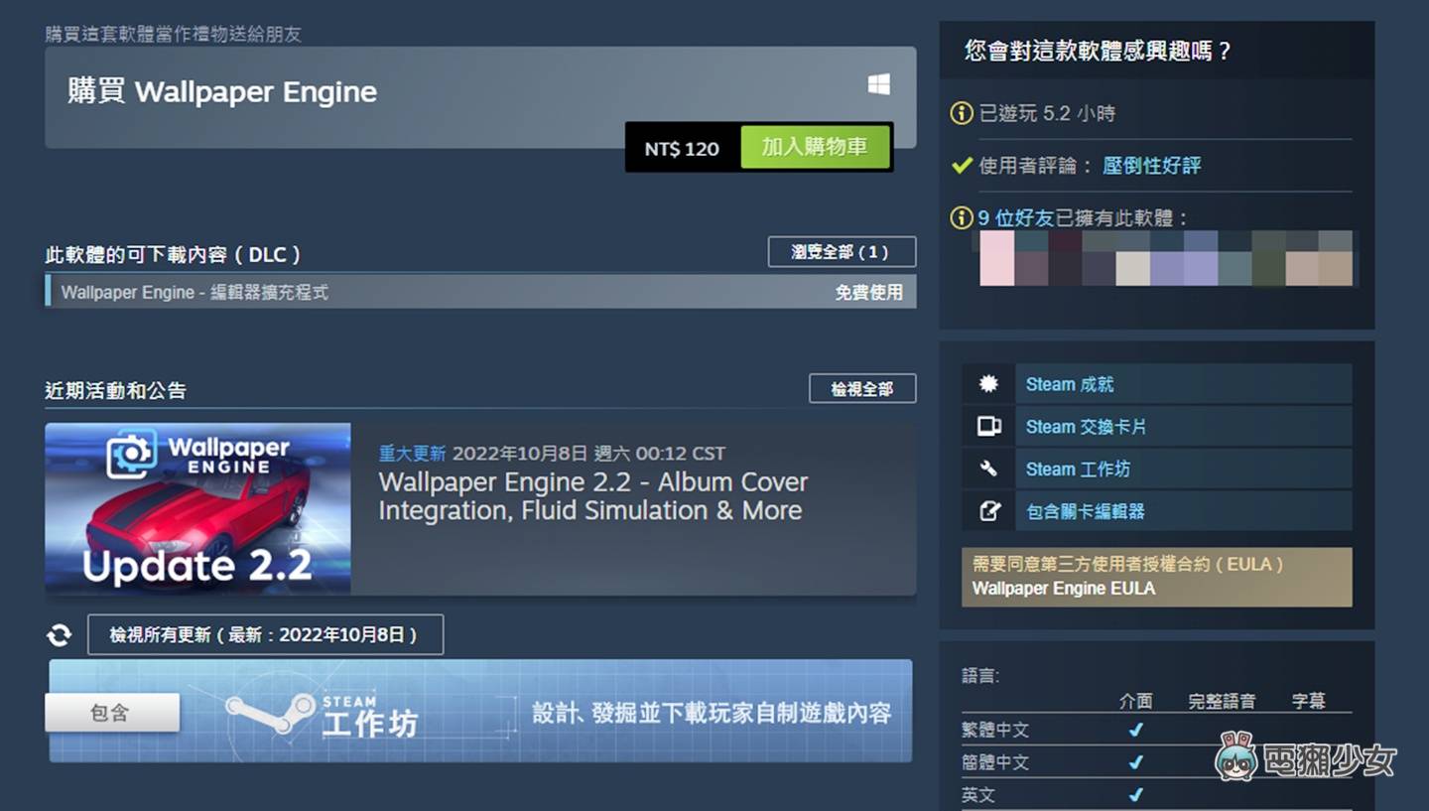The height and width of the screenshot is (811, 1429).
Task: Open Steam 成就 achievements icon
Action: (x=986, y=383)
